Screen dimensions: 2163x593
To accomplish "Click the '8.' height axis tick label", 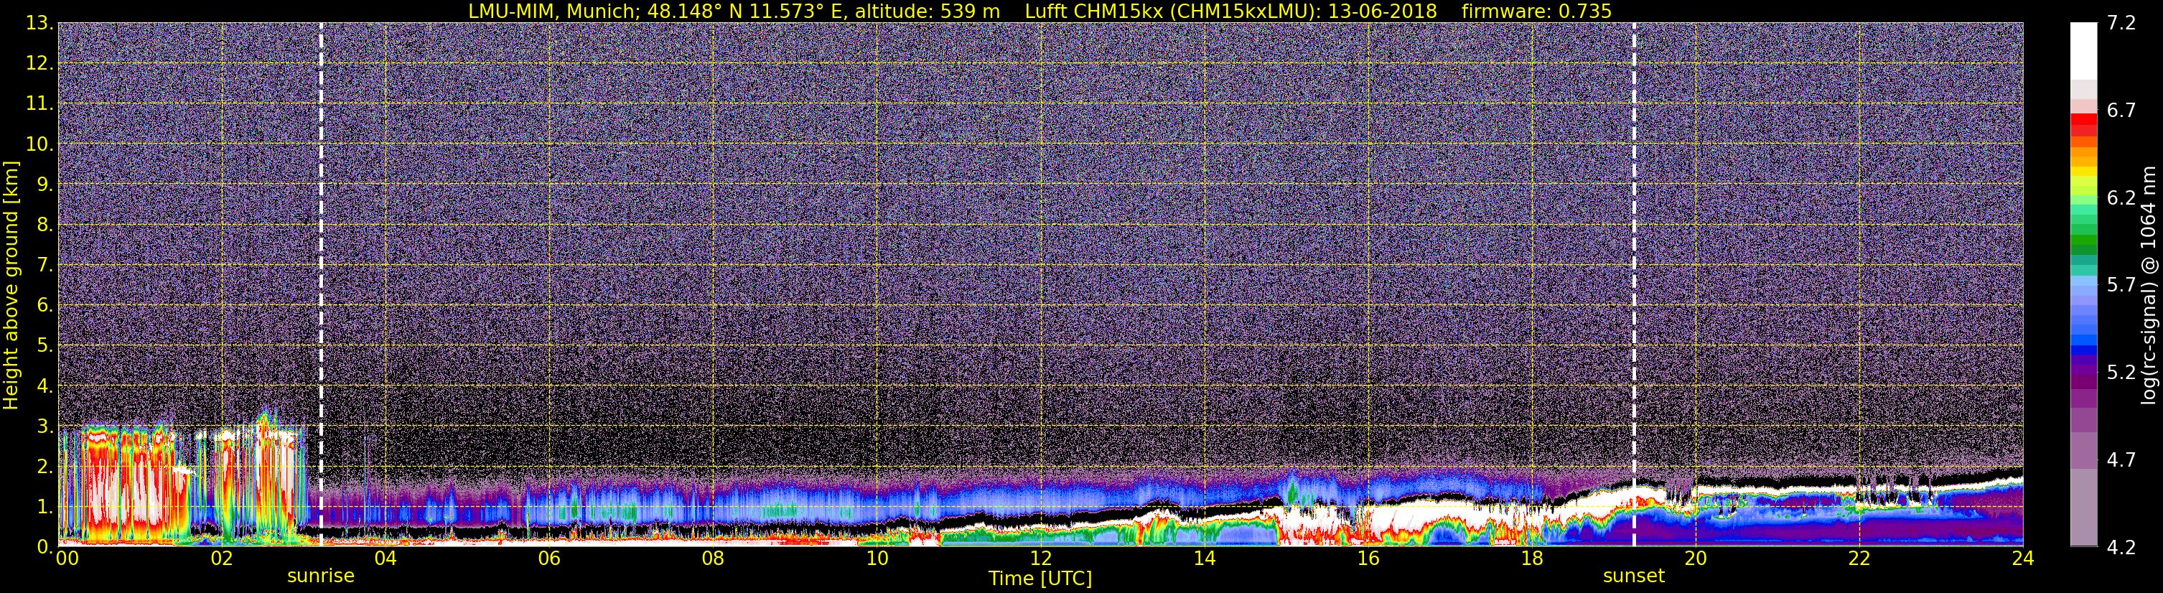I will point(45,225).
